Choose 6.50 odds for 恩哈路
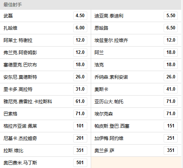 coord(171,28)
